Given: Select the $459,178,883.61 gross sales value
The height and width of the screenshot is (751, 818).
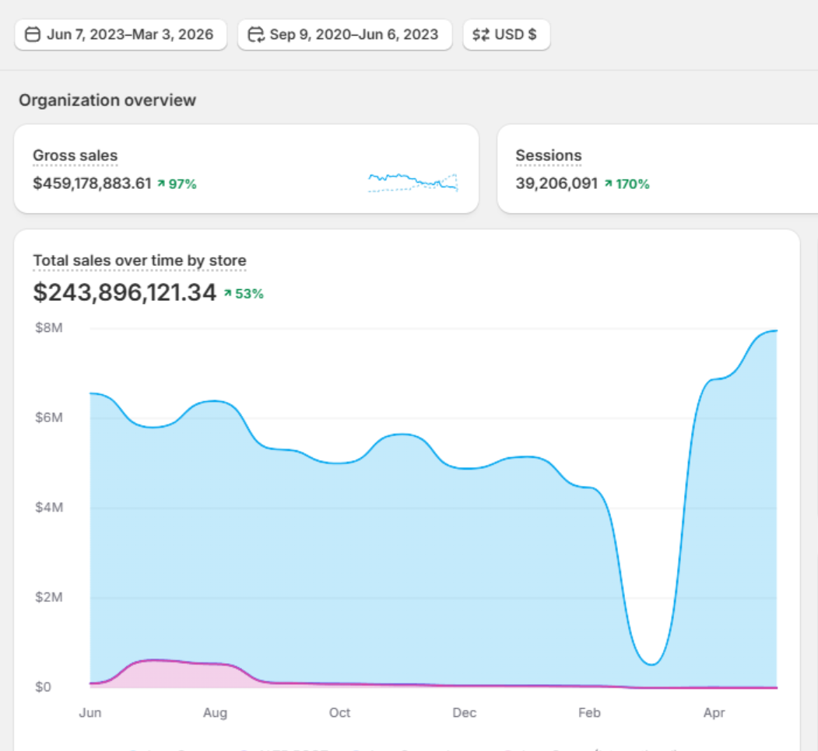Looking at the screenshot, I should coord(92,184).
